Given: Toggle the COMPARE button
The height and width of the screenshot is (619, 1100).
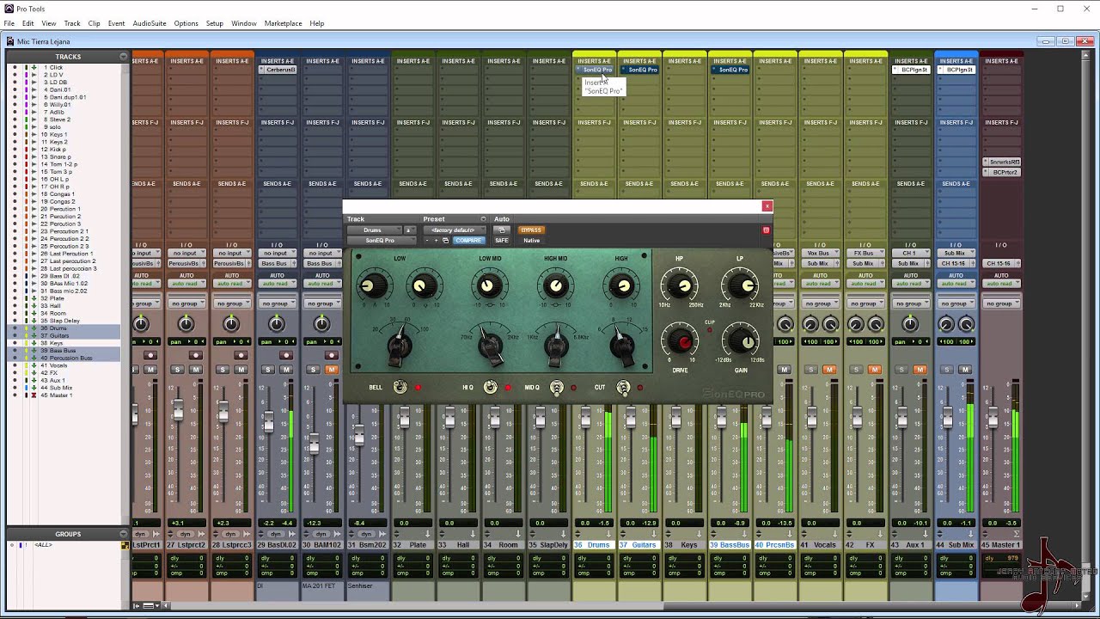Looking at the screenshot, I should [468, 241].
